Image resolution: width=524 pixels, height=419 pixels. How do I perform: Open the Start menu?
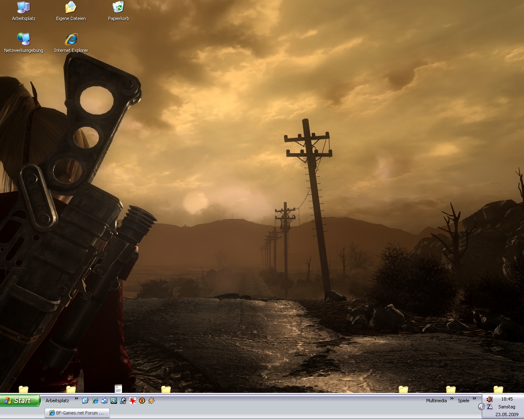pyautogui.click(x=20, y=401)
